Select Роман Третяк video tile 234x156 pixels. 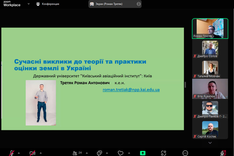(x=210, y=29)
